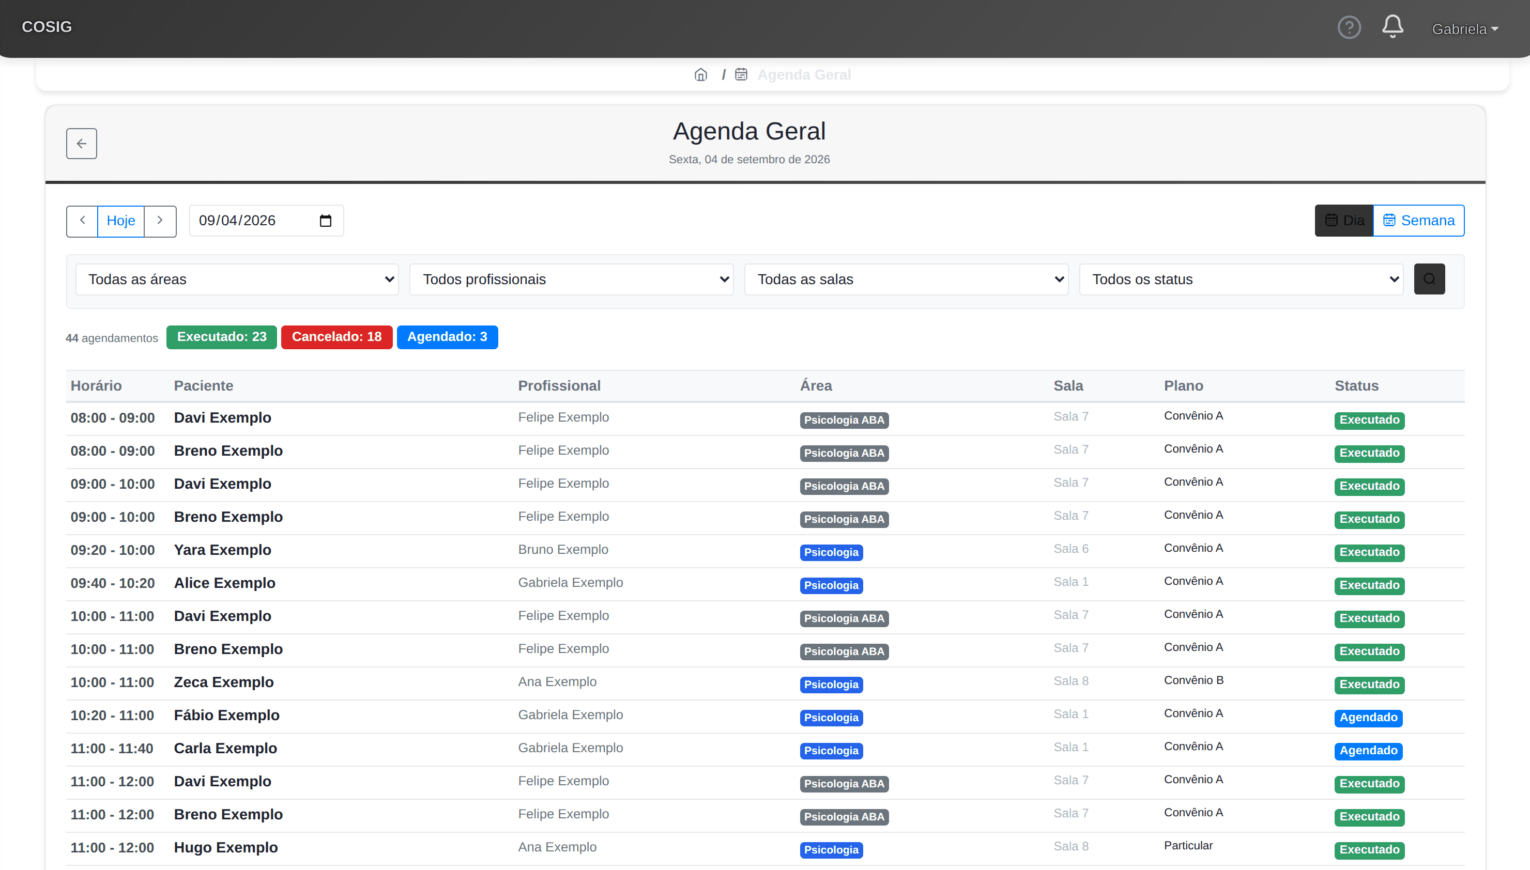Open notifications bell icon
Image resolution: width=1530 pixels, height=870 pixels.
(x=1393, y=27)
